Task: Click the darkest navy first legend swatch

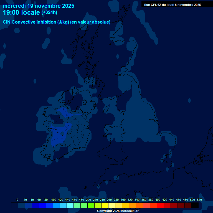Action: click(x=15, y=205)
